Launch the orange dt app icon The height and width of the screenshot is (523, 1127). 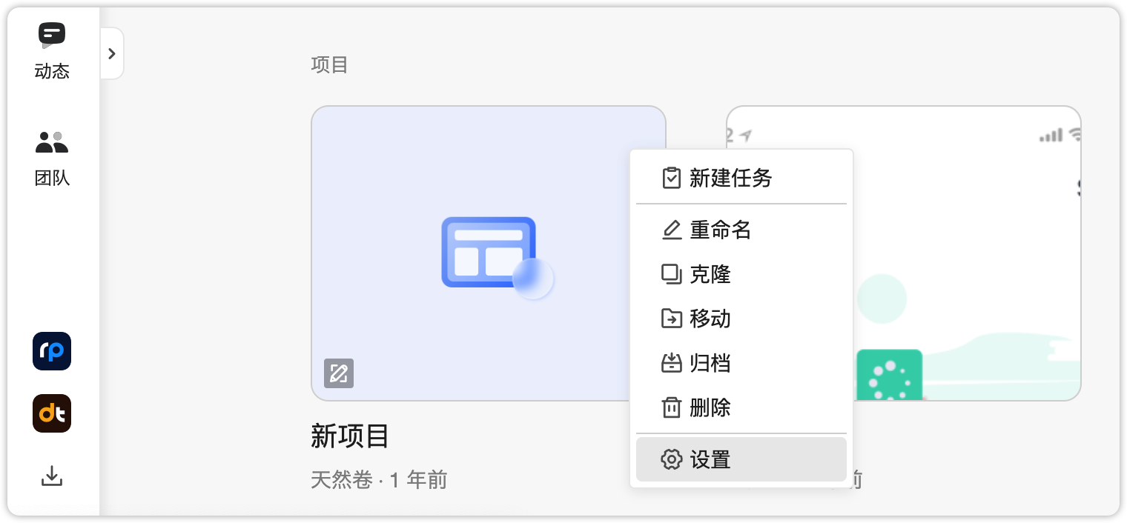[x=52, y=413]
